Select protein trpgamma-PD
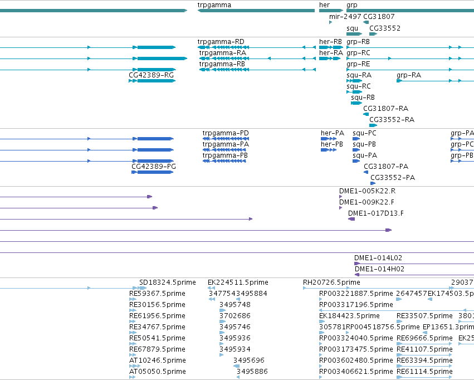Screen dimensions: 474x380 226,133
